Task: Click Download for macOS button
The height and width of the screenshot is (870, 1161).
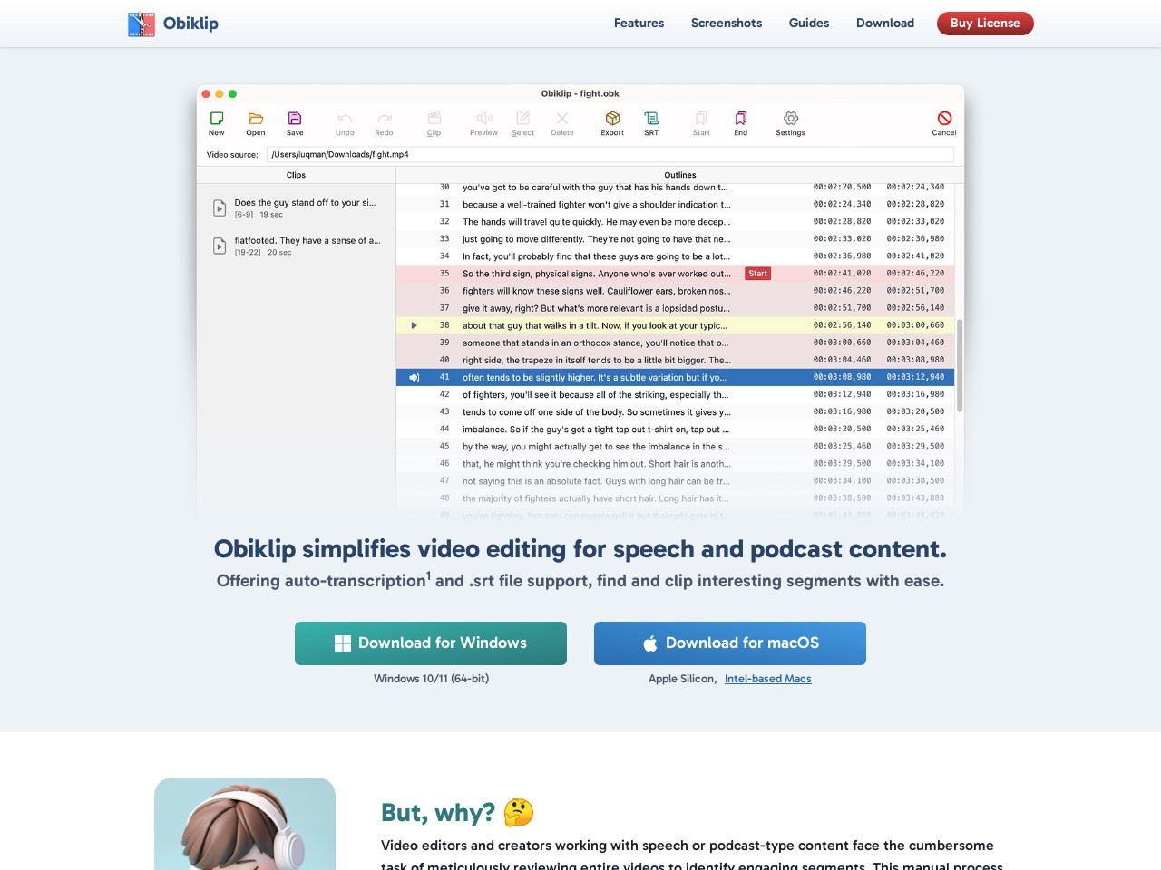Action: point(730,643)
